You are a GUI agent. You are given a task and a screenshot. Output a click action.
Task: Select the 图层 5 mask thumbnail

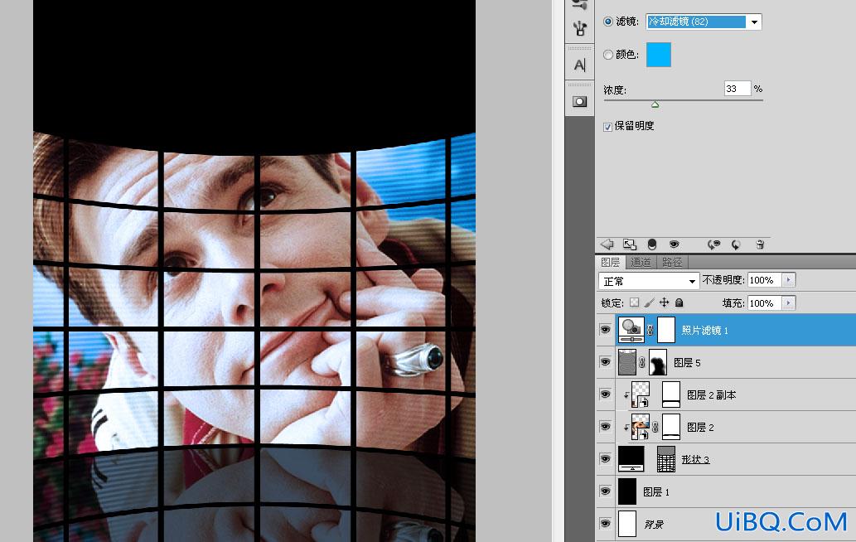[x=658, y=362]
